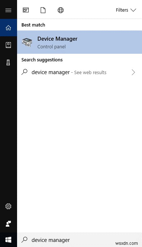The image size is (142, 247).
Task: Filter results by Web globe icon
Action: pos(61,10)
